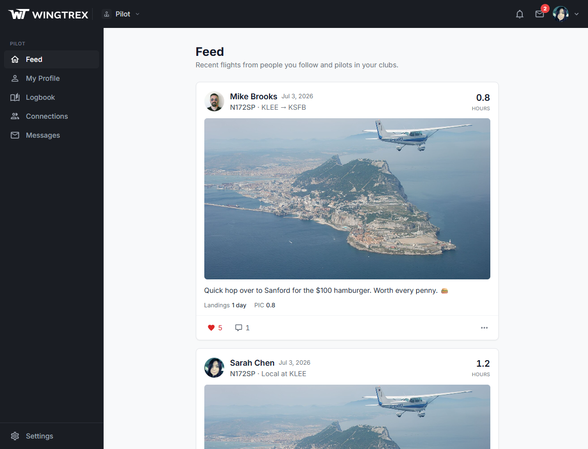Click the 'Landings 1 day' stat
The height and width of the screenshot is (449, 588).
point(225,305)
